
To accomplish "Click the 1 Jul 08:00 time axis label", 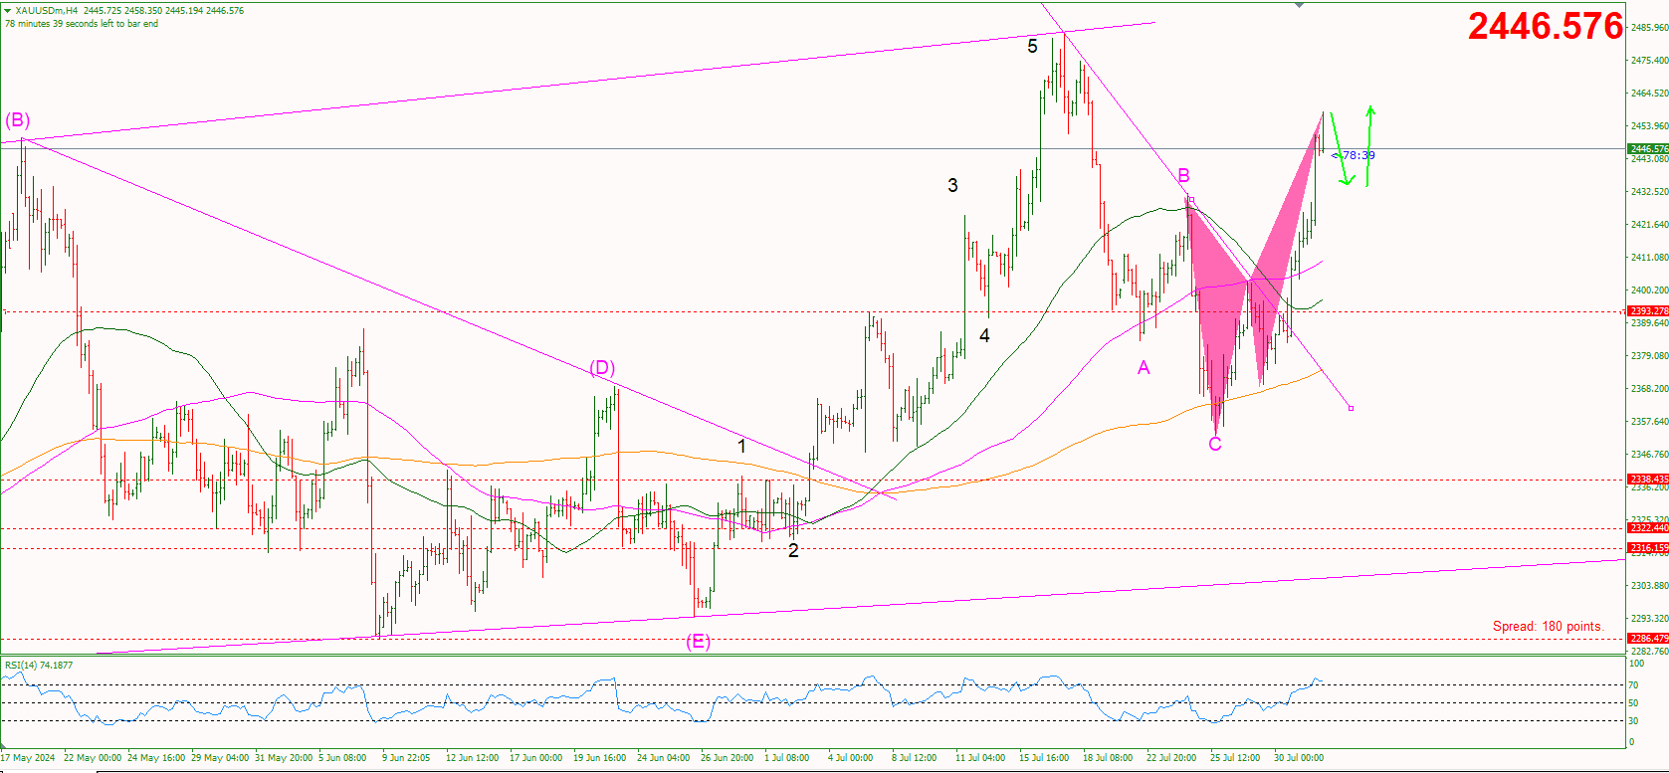I will [786, 758].
